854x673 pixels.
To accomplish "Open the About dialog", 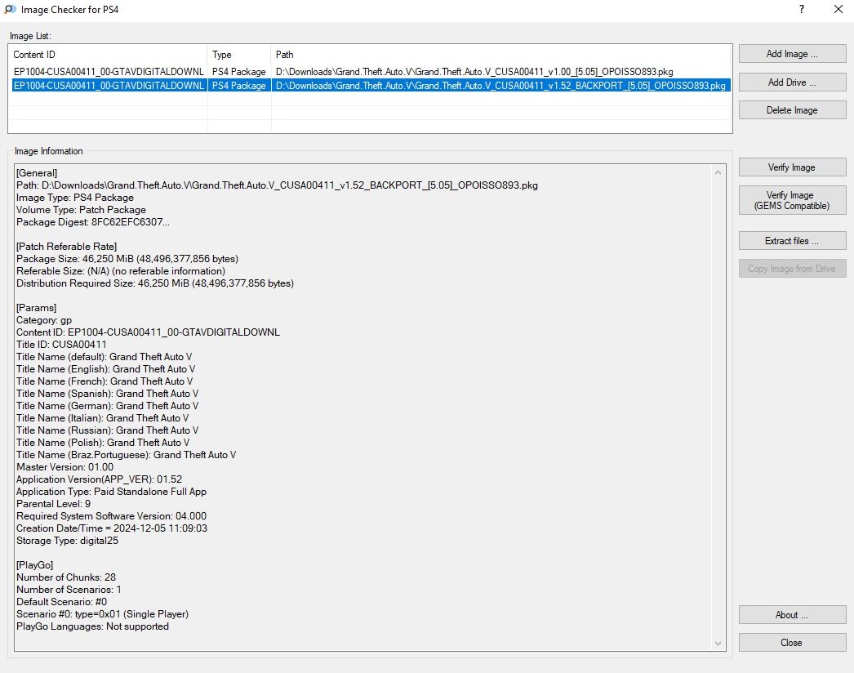I will [x=792, y=615].
